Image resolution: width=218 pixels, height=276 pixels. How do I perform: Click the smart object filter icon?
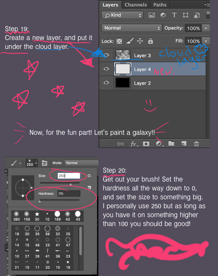pyautogui.click(x=197, y=15)
